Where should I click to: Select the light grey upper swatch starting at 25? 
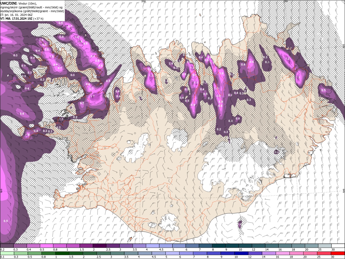[x=325, y=246]
